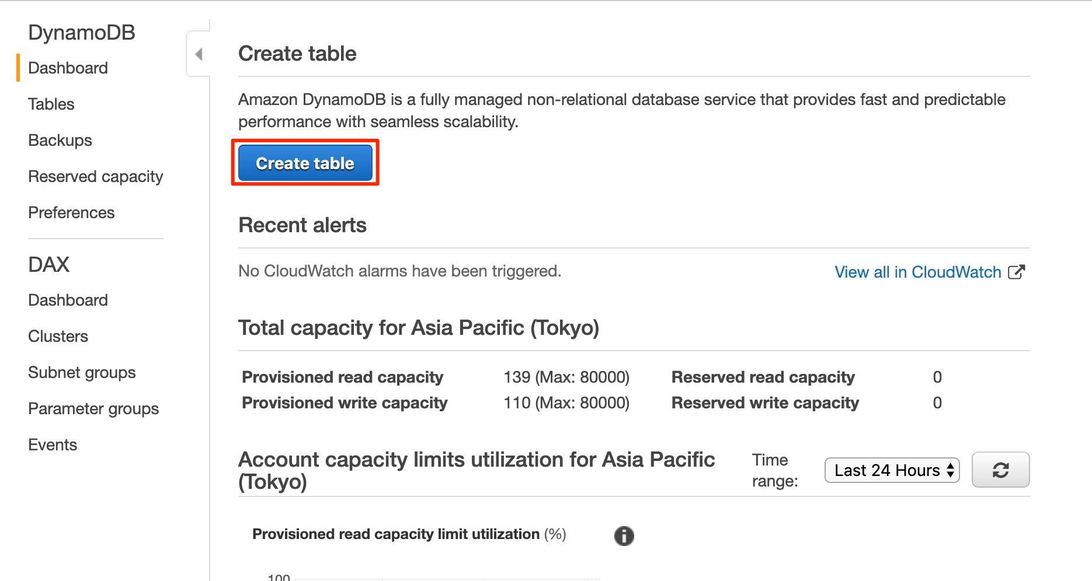Click the Total capacity for Asia Pacific (Tokyo) heading
The width and height of the screenshot is (1092, 581).
pos(419,328)
